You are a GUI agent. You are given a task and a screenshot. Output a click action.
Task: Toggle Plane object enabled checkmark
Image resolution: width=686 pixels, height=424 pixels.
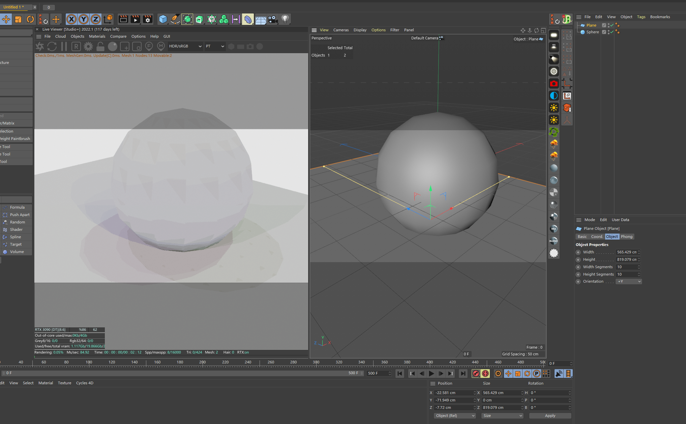[x=612, y=25]
